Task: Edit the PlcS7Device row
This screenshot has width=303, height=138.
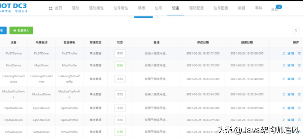Action: point(288,54)
